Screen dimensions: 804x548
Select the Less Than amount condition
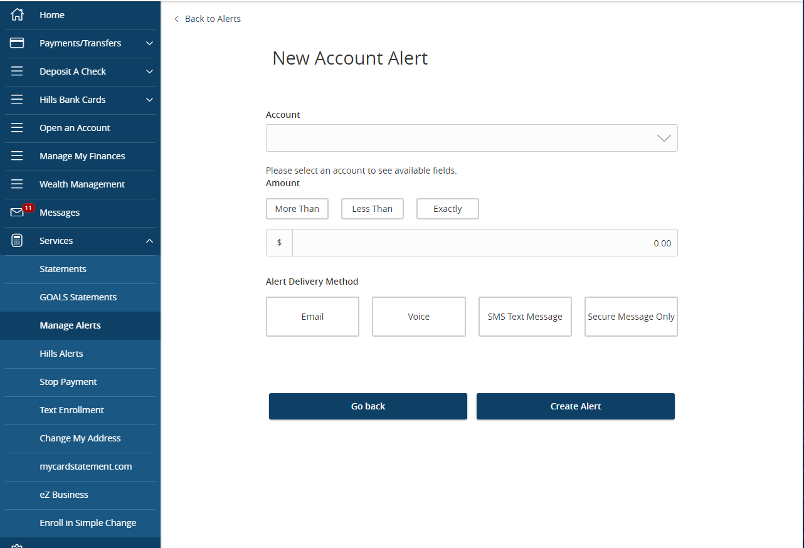(373, 209)
